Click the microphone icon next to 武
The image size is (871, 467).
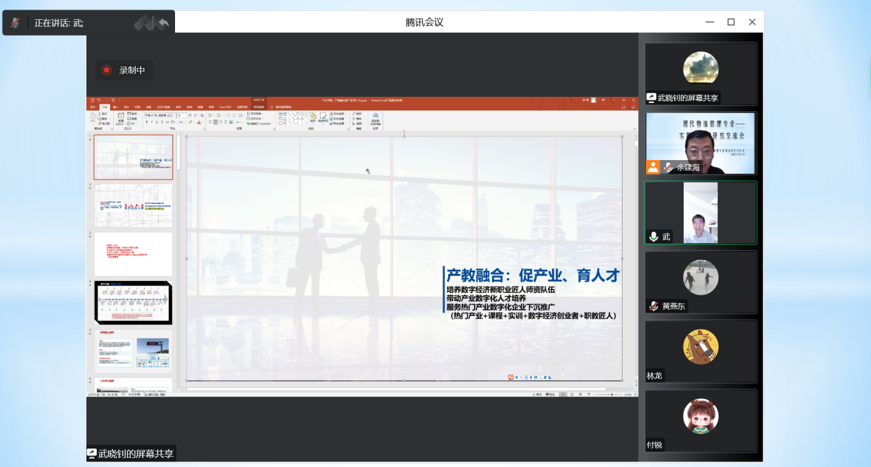point(653,236)
